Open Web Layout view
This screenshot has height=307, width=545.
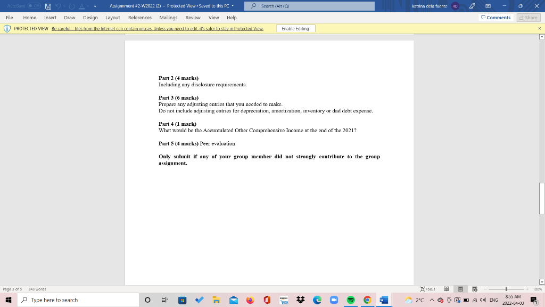click(x=474, y=289)
